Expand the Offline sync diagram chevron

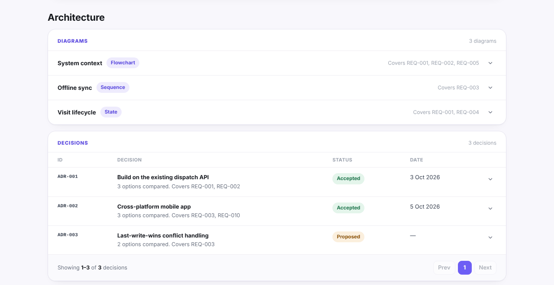tap(490, 88)
